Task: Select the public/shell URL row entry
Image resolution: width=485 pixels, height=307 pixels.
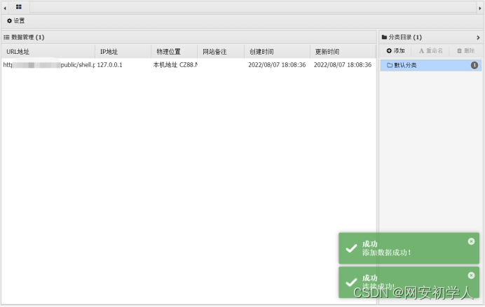Action: [49, 65]
